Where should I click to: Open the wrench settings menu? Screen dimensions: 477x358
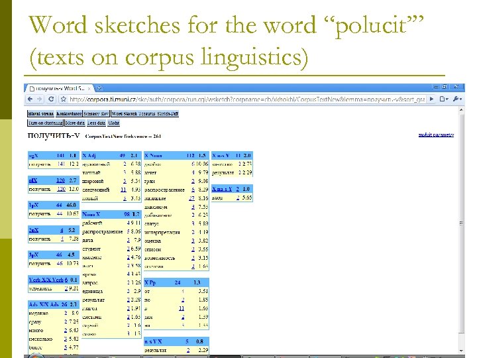tap(457, 99)
